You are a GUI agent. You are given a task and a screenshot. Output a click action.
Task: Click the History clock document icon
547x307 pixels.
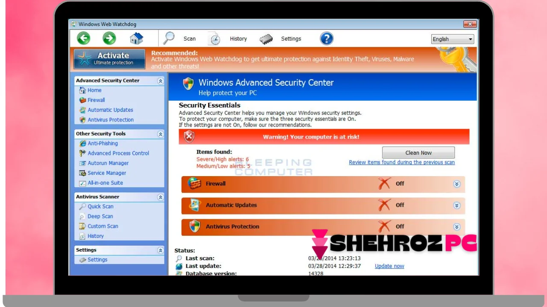pos(215,39)
